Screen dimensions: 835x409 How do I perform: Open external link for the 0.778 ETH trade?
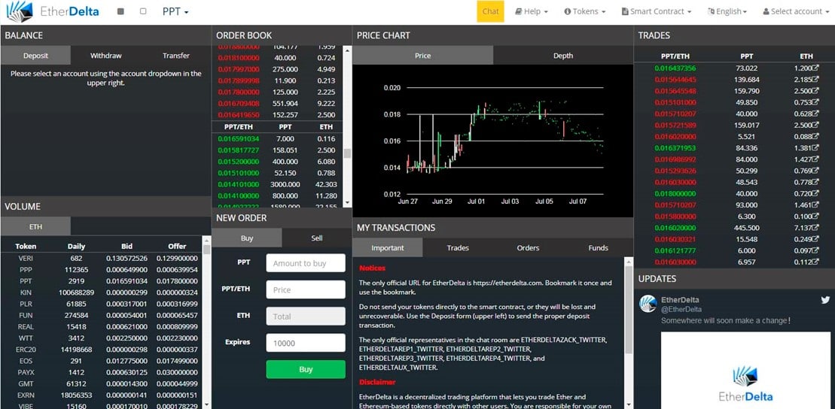tap(816, 183)
